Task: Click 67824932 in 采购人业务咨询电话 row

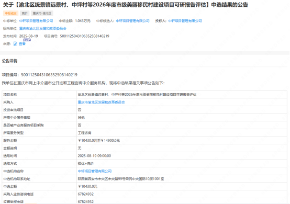Action: pos(86,194)
